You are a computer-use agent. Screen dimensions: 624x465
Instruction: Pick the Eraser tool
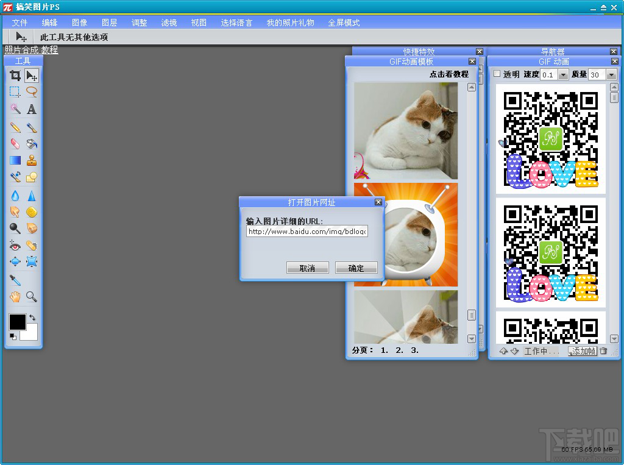point(15,144)
